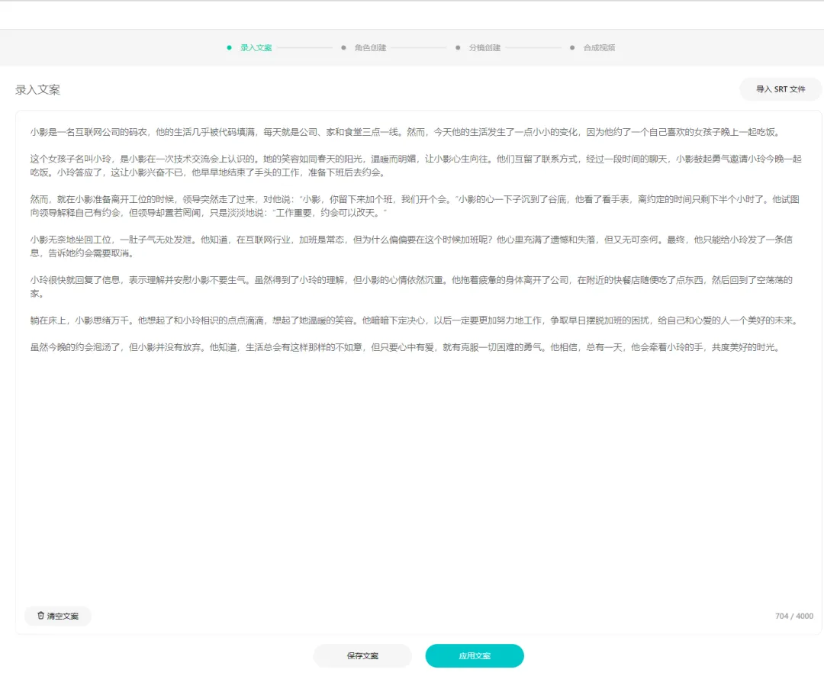
Task: Click 清空文案 to clear the script
Action: coord(57,616)
